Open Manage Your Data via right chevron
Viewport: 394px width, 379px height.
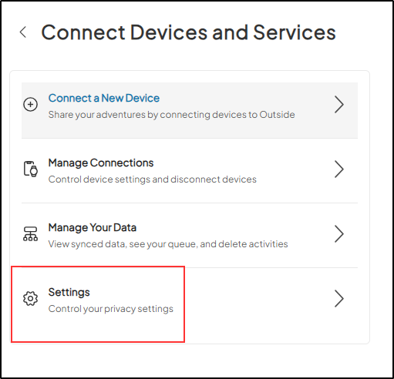click(339, 234)
